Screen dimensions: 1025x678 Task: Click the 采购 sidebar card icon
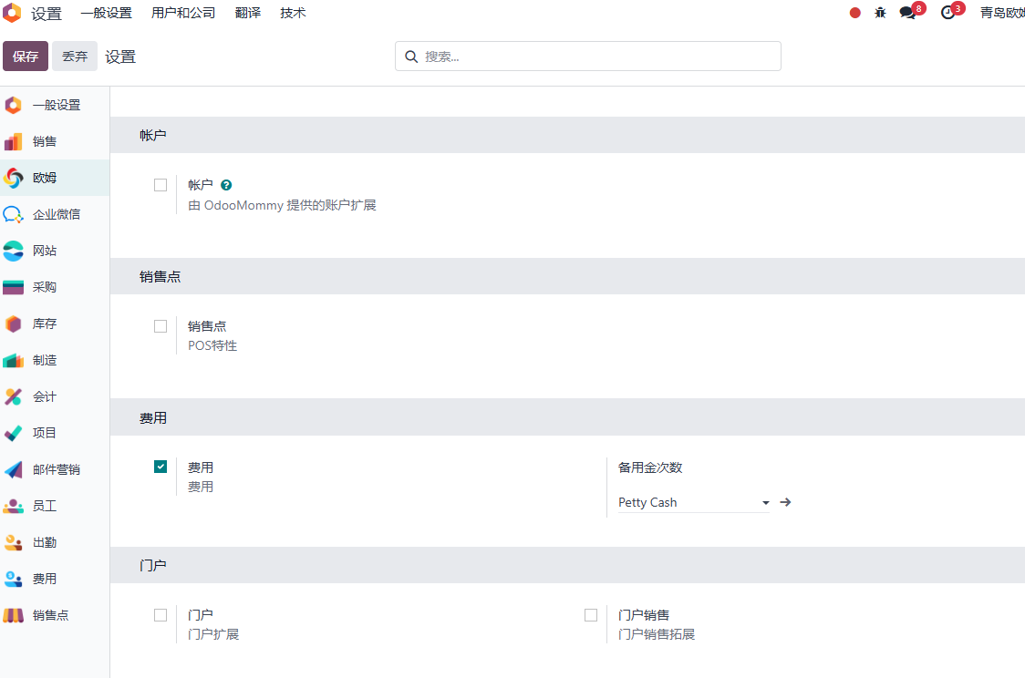13,287
